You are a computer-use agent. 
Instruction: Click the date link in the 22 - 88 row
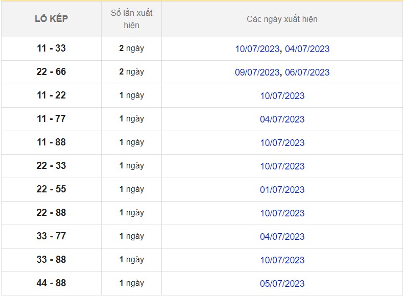coord(282,213)
